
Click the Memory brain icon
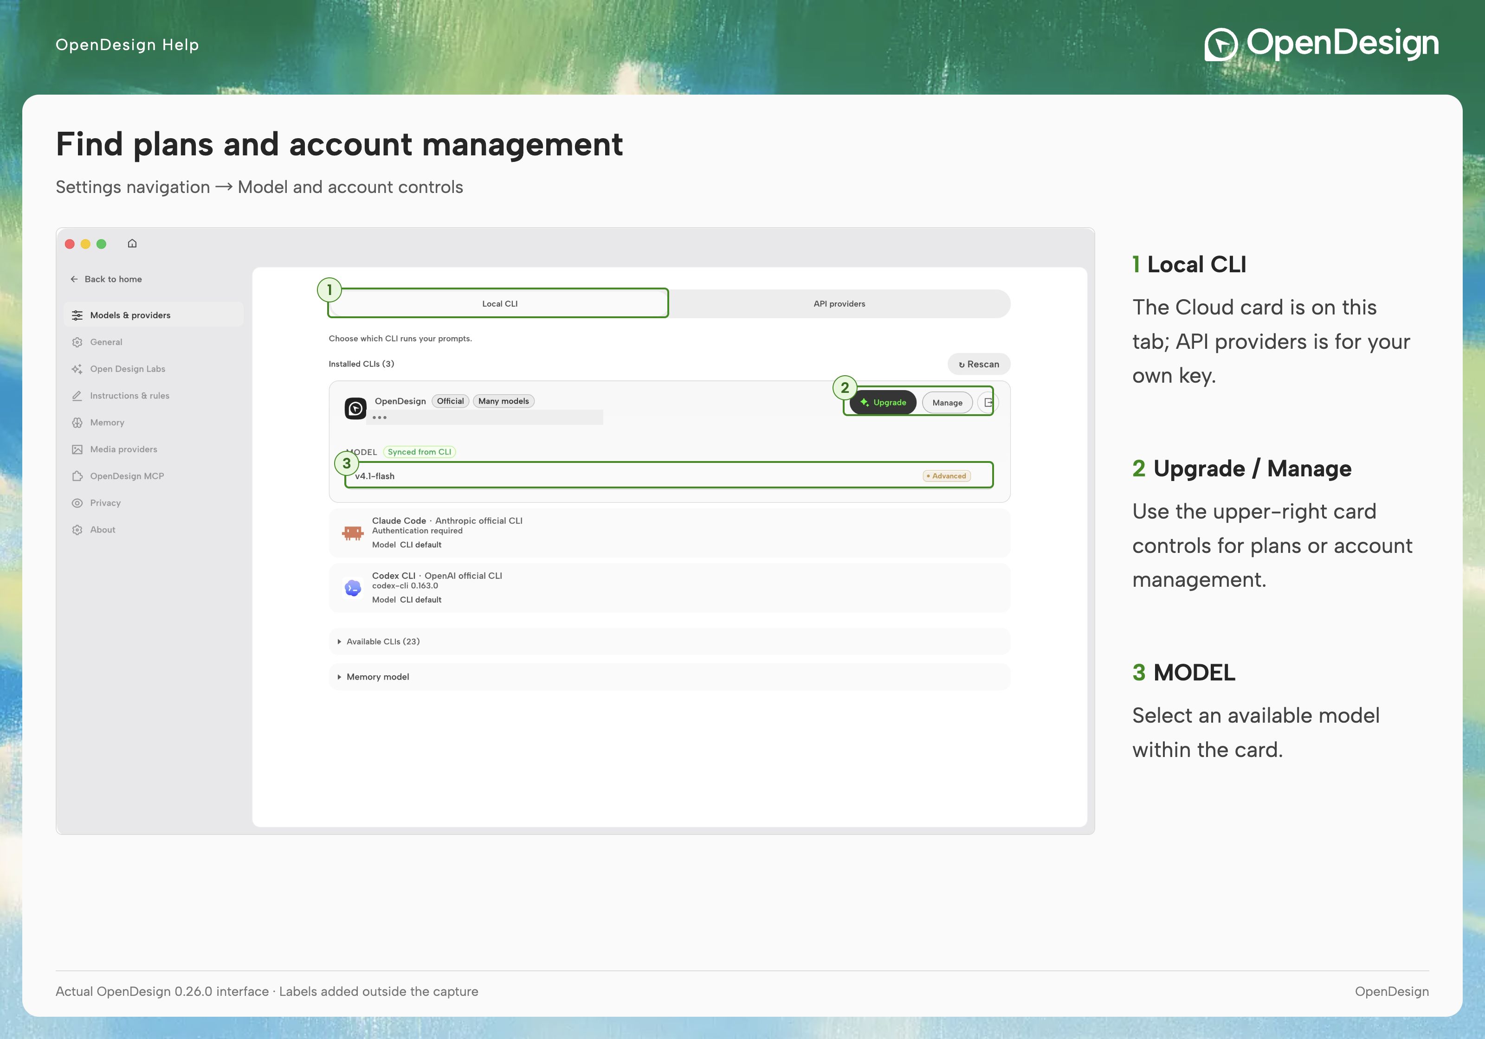point(77,422)
